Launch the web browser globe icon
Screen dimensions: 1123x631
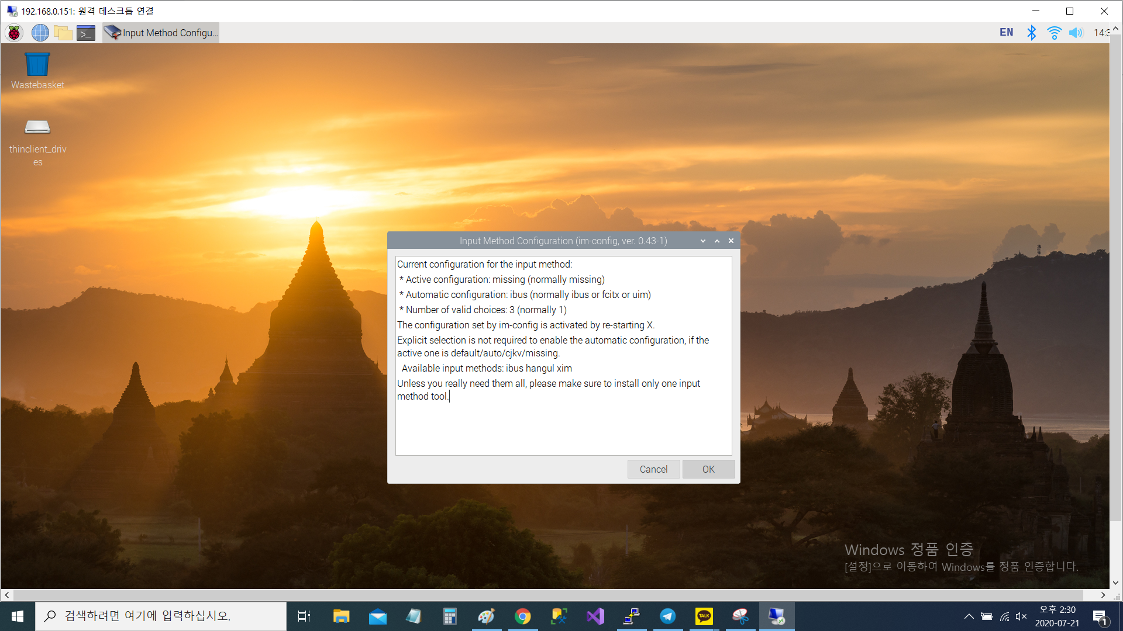pyautogui.click(x=40, y=33)
